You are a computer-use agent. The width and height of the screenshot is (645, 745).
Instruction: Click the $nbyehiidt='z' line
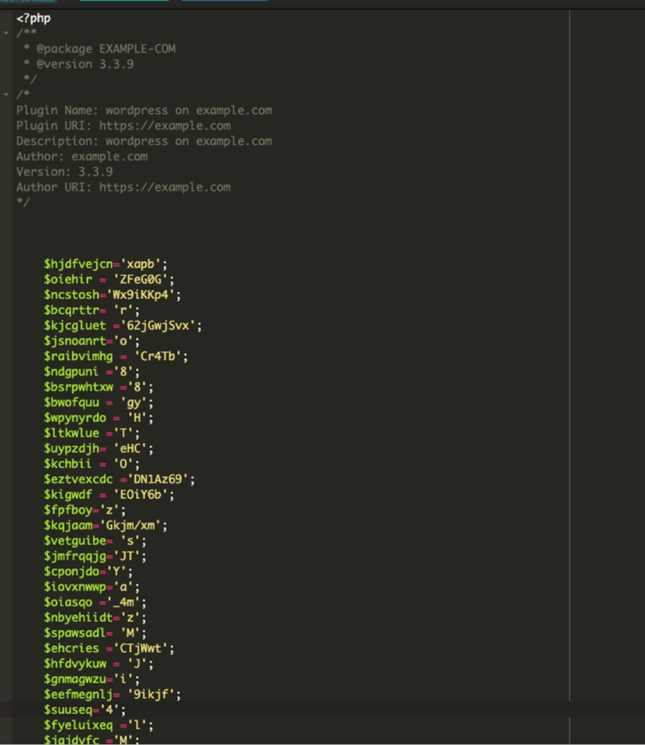click(x=95, y=618)
